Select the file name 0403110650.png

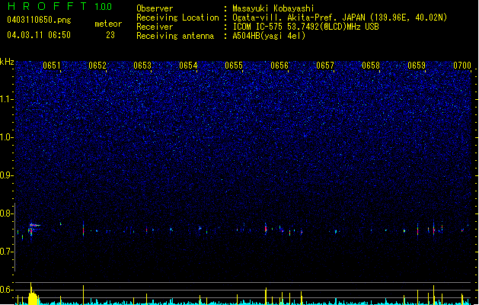tap(39, 20)
